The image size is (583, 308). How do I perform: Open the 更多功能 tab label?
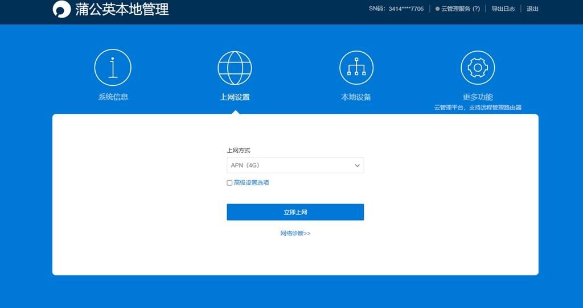pyautogui.click(x=478, y=97)
